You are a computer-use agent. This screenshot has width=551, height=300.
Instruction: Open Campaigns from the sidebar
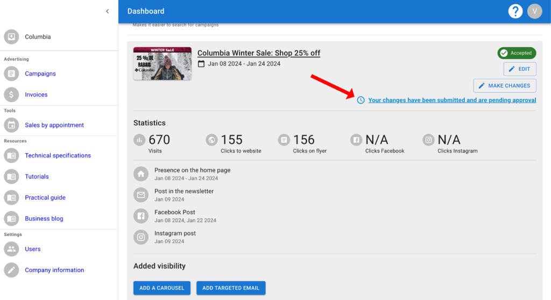coord(40,74)
